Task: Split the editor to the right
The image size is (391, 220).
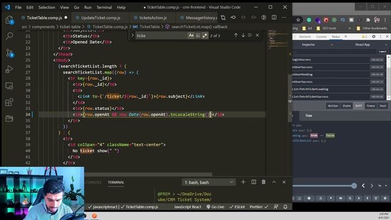Action: click(274, 18)
